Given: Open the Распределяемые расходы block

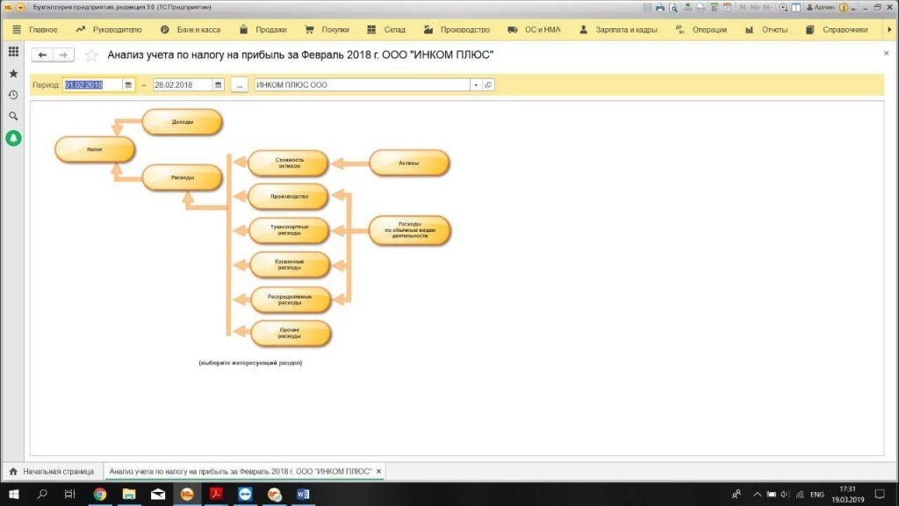Looking at the screenshot, I should [290, 300].
